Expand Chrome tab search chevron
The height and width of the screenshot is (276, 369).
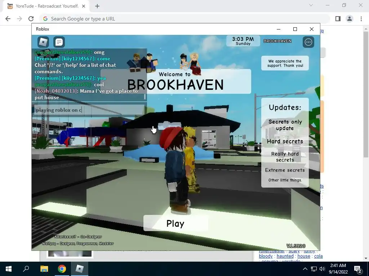pos(311,5)
